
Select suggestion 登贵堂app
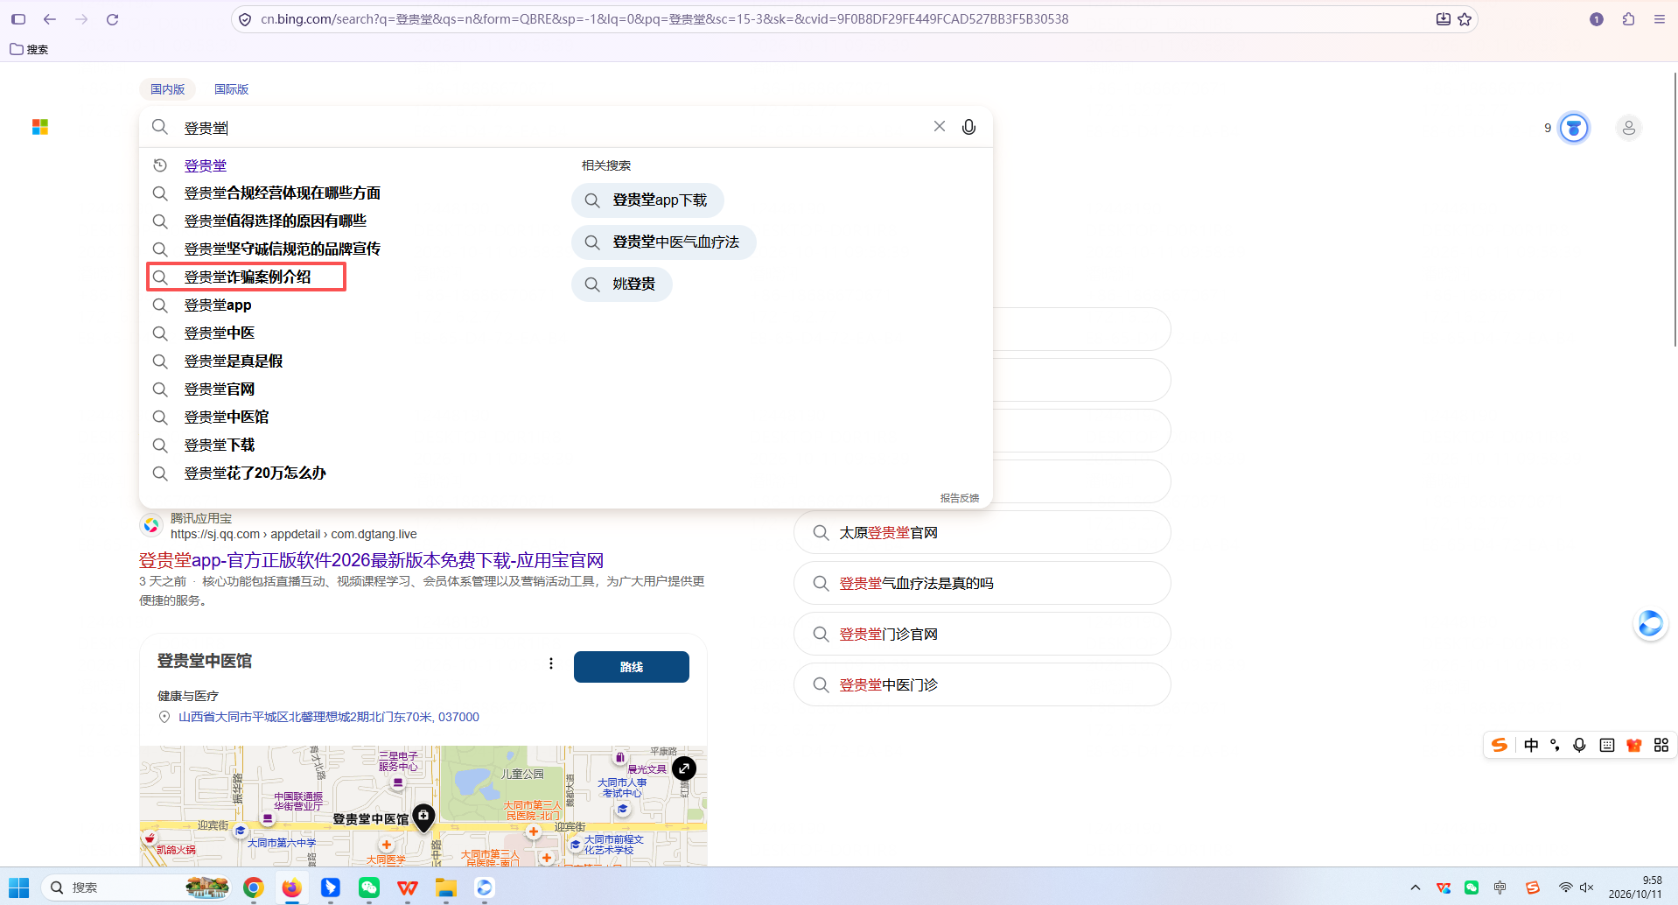(218, 305)
